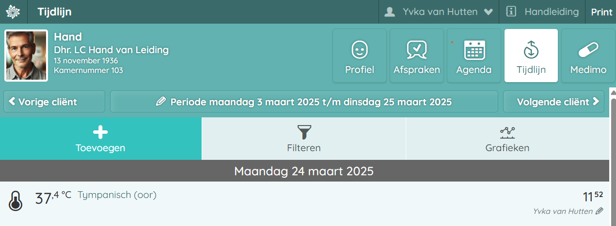Viewport: 616px width, 226px height.
Task: Open the Grafieken tab
Action: (x=507, y=139)
